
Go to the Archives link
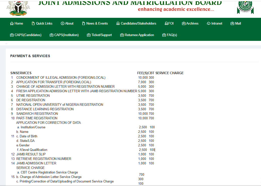190,24
